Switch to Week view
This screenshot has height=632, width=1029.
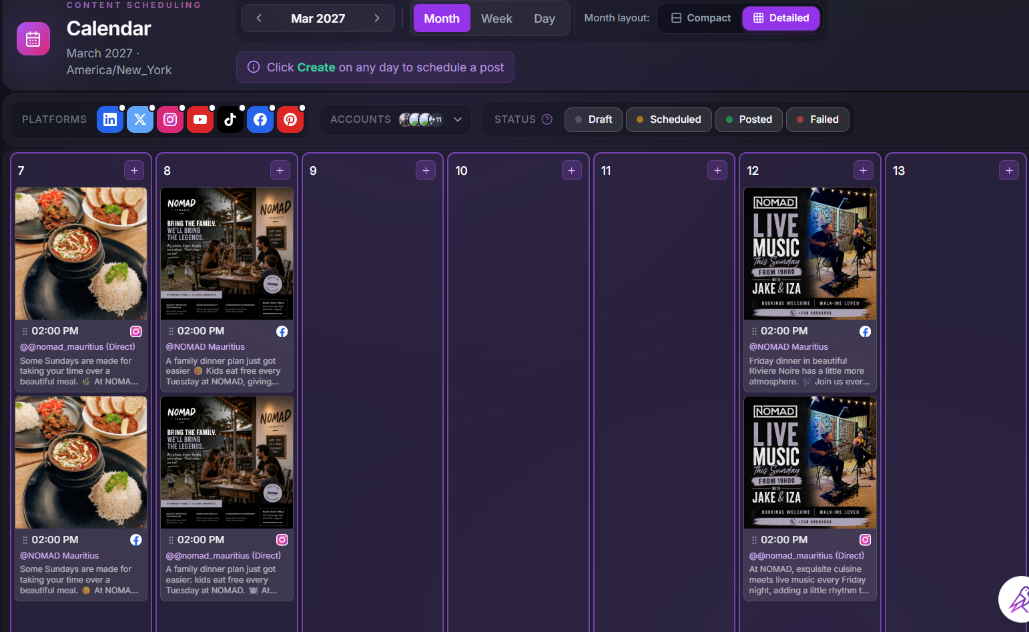(496, 18)
